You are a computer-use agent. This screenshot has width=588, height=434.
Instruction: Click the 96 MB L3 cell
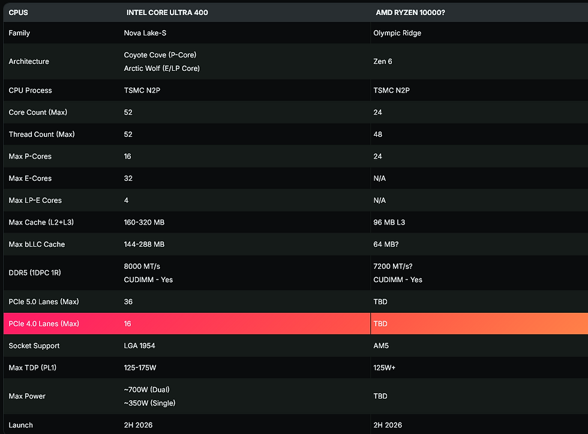pos(389,222)
